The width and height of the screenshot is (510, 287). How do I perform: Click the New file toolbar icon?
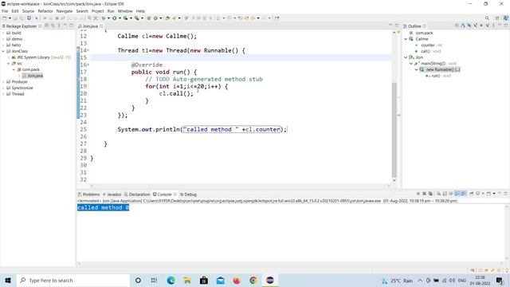coord(5,18)
